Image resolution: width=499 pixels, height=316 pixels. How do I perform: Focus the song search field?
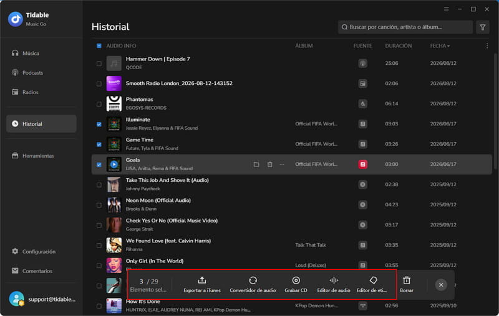coord(405,27)
